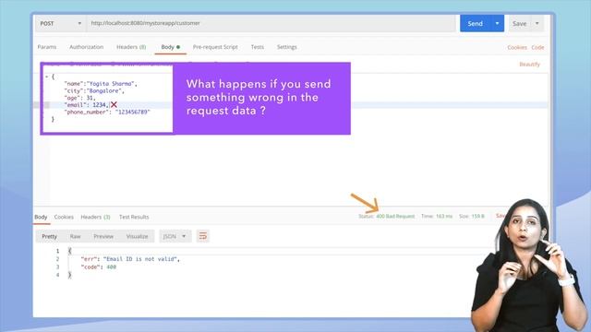Toggle the response line wrap icon
591x332 pixels.
(203, 236)
